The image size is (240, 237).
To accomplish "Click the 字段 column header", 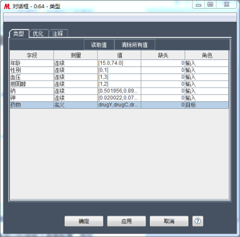I will coord(32,55).
